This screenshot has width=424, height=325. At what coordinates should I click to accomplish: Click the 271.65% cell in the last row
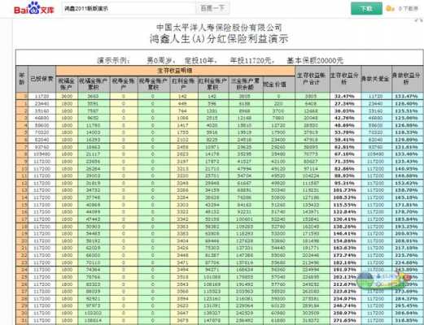(345, 320)
